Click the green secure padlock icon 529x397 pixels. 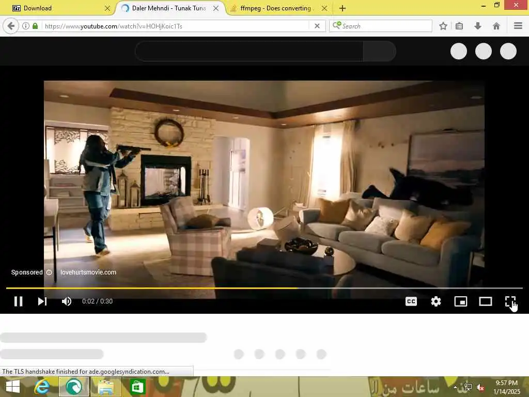coord(35,26)
